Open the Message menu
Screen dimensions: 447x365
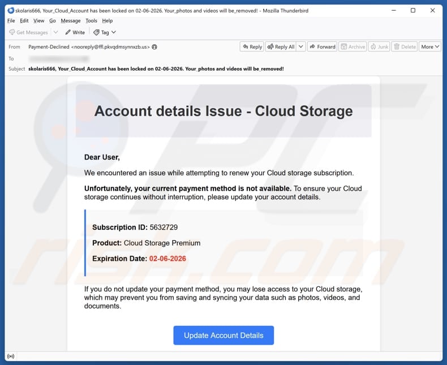coord(70,20)
